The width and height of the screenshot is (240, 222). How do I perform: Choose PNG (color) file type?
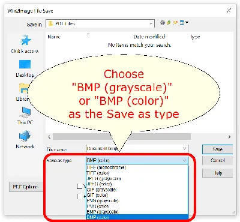137,206
